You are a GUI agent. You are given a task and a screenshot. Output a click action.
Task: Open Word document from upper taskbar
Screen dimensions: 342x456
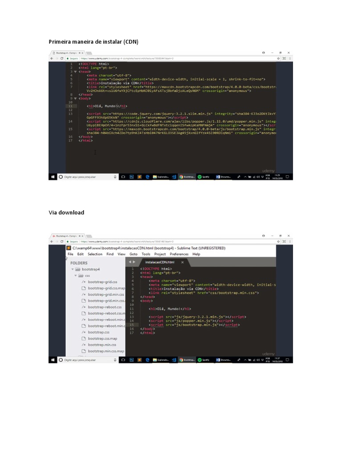pyautogui.click(x=224, y=177)
